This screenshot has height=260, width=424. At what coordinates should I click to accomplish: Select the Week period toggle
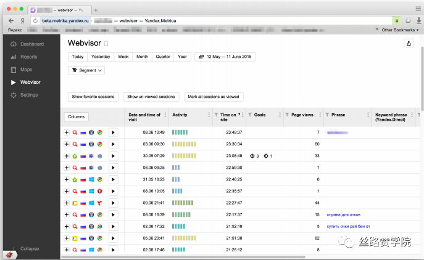click(123, 57)
